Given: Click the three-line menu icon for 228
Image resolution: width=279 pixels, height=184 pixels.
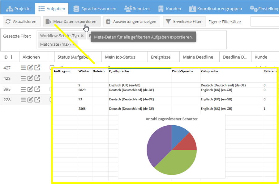Looking at the screenshot, I should [23, 100].
